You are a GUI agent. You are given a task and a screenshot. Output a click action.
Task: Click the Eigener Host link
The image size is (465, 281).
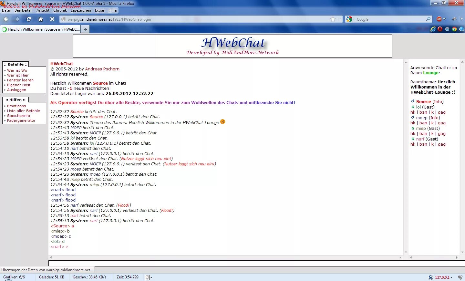point(19,85)
